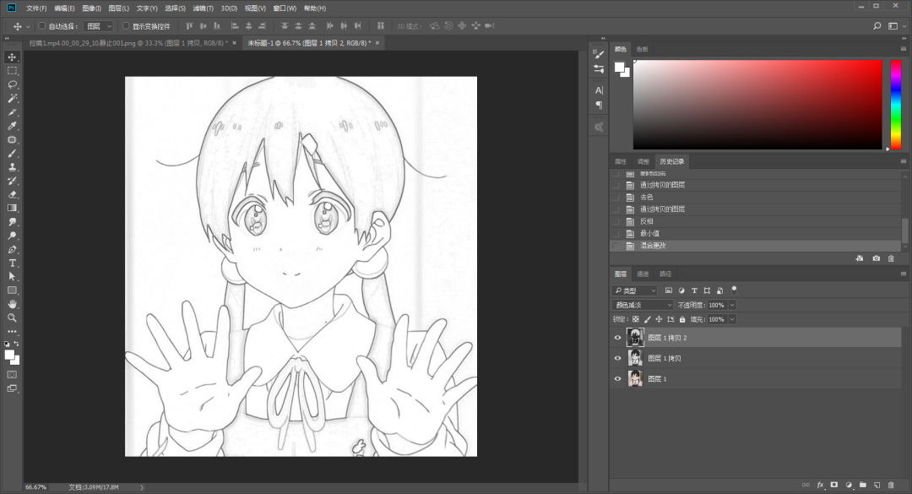This screenshot has height=494, width=912.
Task: Hide layer 图层 1
Action: click(617, 379)
